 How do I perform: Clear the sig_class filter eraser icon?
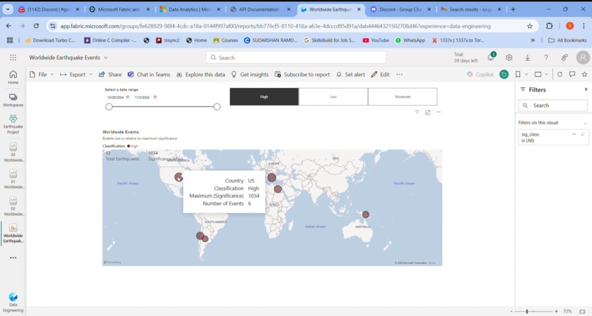[583, 134]
